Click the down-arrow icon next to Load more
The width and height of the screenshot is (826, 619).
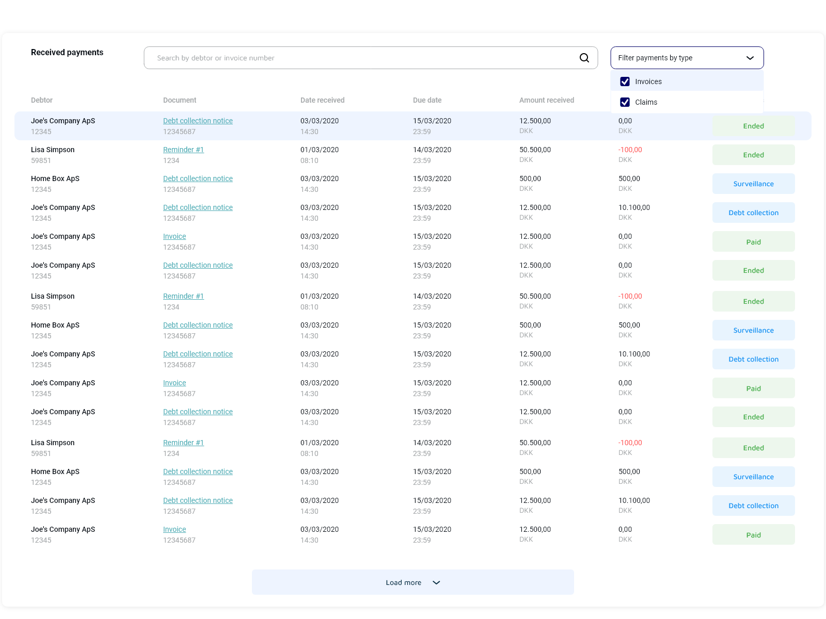pyautogui.click(x=436, y=582)
